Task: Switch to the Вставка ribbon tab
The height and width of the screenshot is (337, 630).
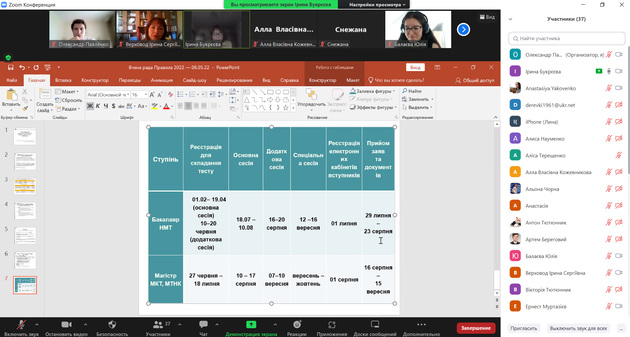Action: point(63,80)
